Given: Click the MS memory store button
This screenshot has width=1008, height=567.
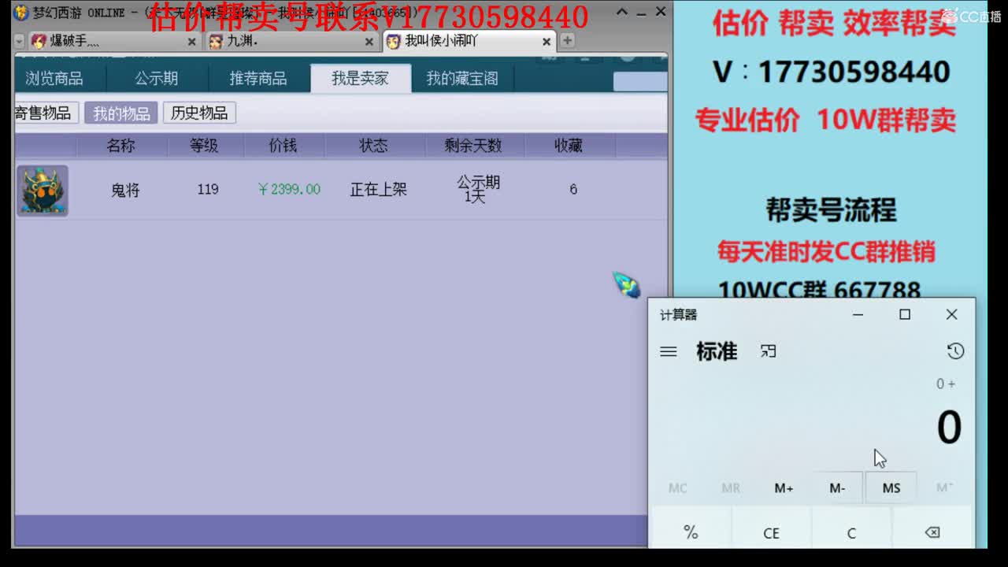Looking at the screenshot, I should pos(891,488).
